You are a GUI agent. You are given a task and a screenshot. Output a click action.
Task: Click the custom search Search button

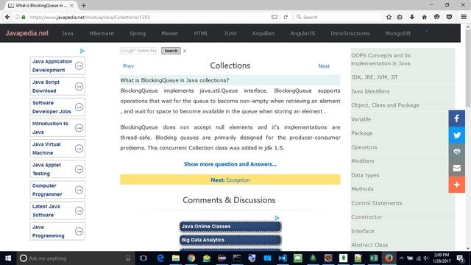171,51
